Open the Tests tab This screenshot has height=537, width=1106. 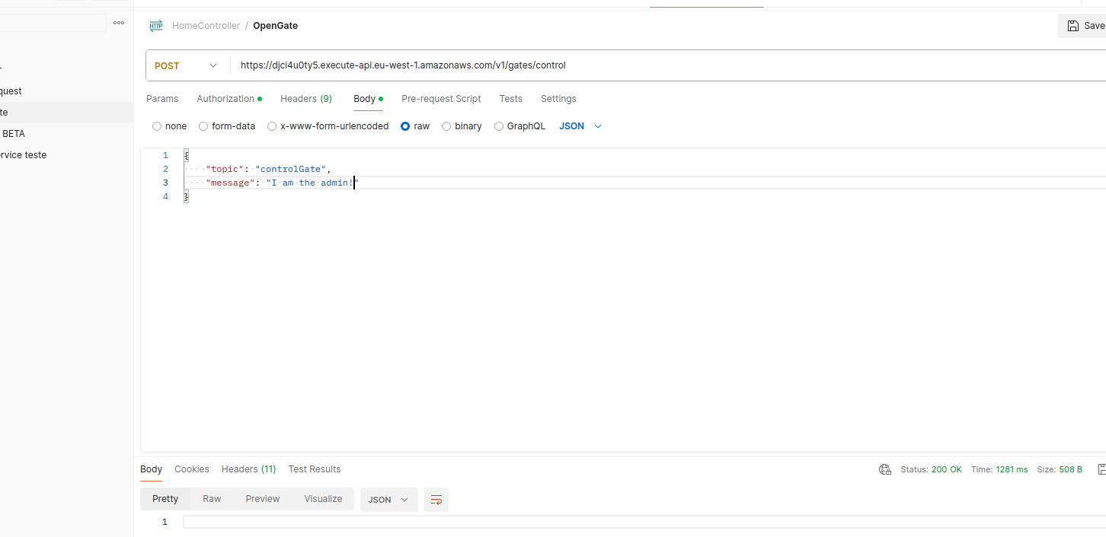pos(510,98)
